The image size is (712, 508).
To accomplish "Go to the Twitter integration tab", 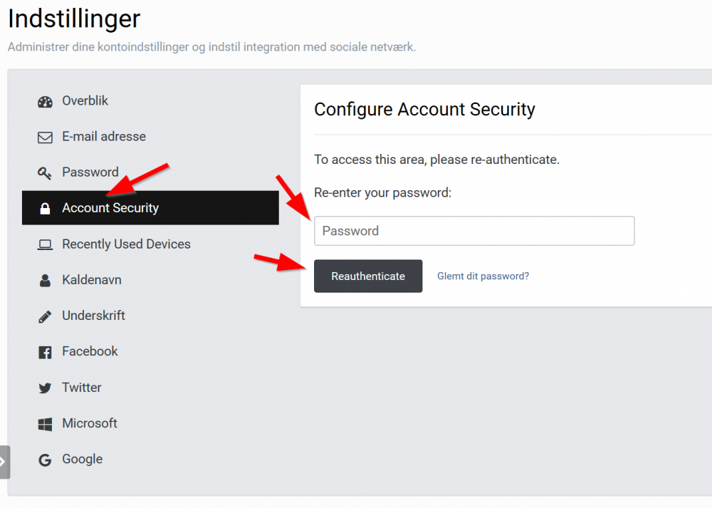I will coord(81,388).
